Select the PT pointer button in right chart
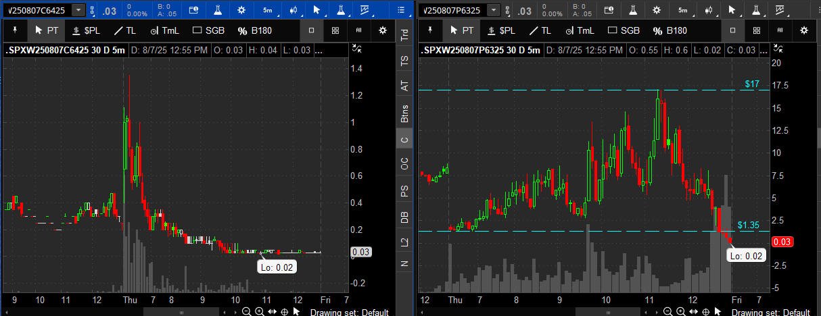 pyautogui.click(x=463, y=30)
